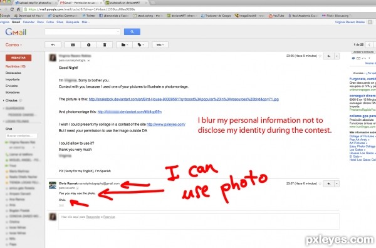Click the Responder link in reply box
This screenshot has width=376, height=248.
coord(93,217)
